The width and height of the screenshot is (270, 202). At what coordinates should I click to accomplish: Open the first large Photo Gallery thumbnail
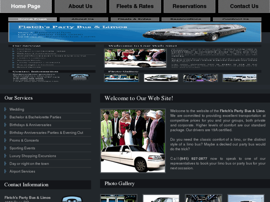(118, 198)
